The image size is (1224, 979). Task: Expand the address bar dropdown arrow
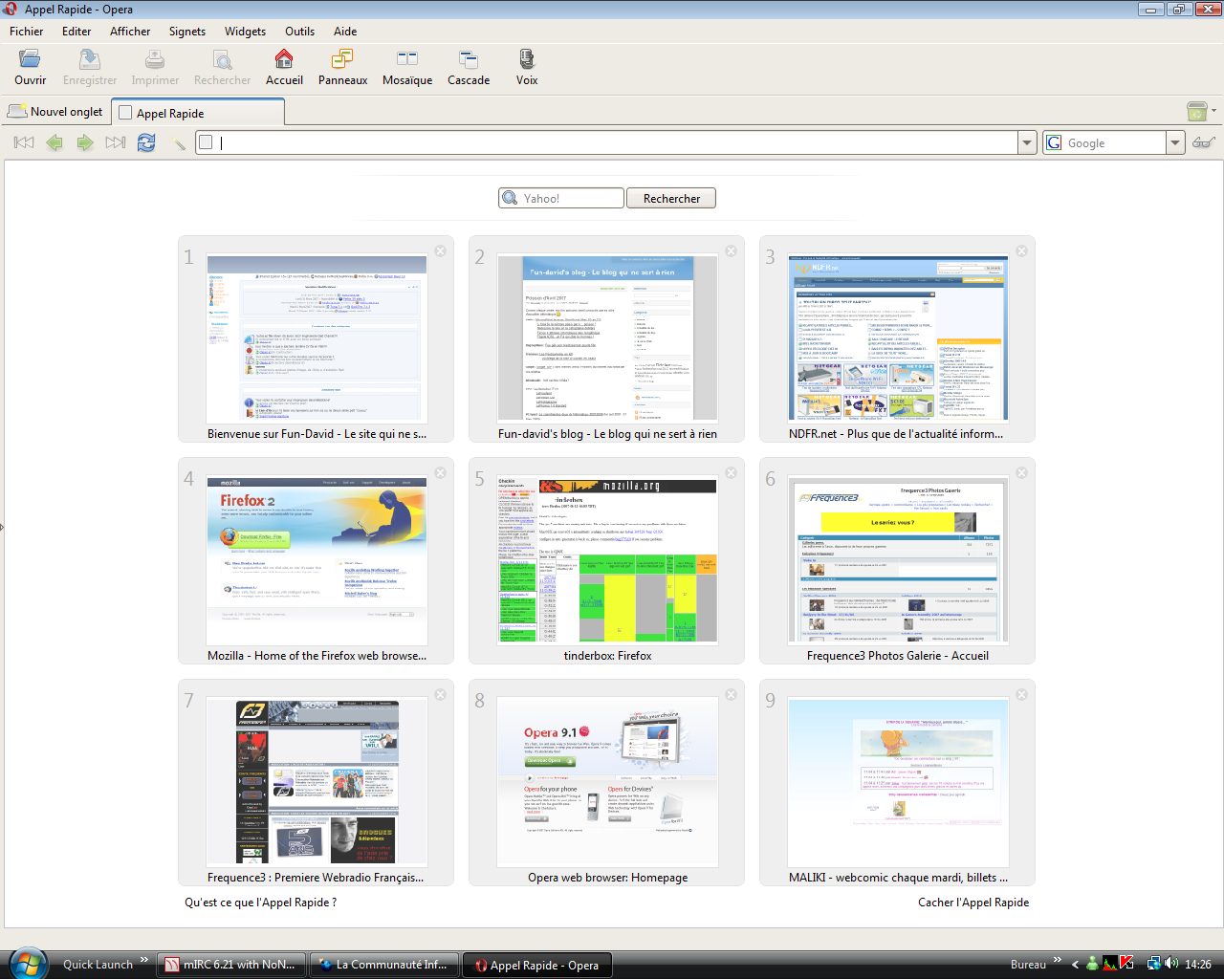pos(1028,142)
